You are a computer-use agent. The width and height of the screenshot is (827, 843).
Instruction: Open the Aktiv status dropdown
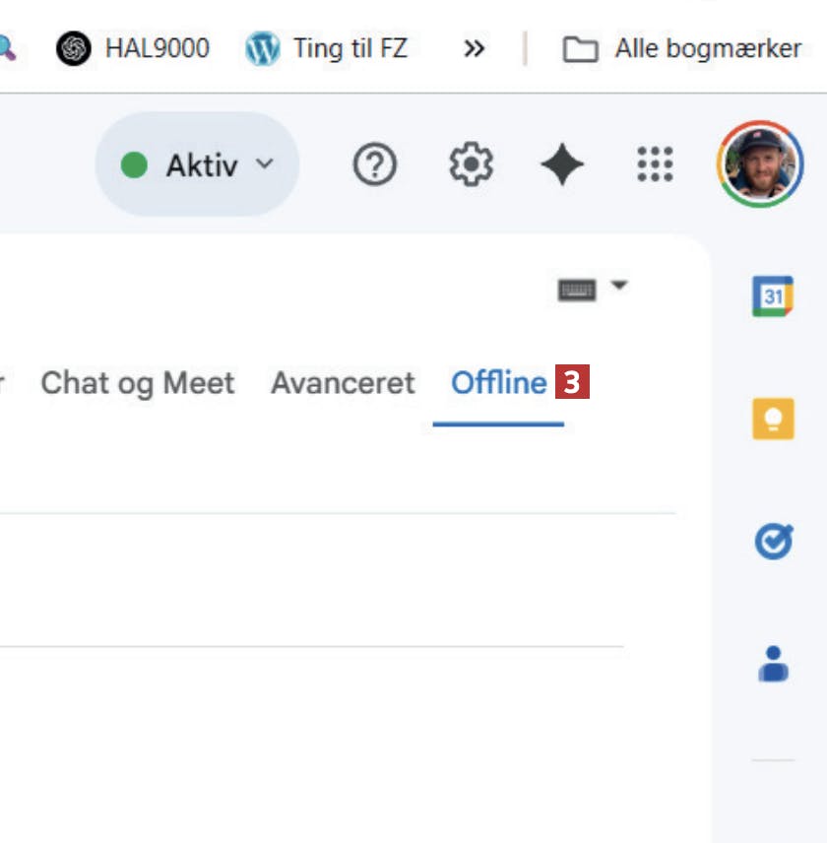197,164
